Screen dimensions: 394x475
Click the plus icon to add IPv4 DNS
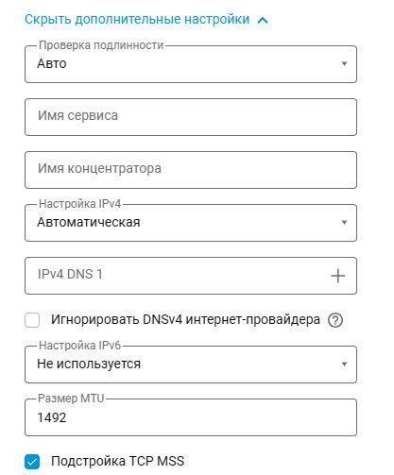point(338,276)
